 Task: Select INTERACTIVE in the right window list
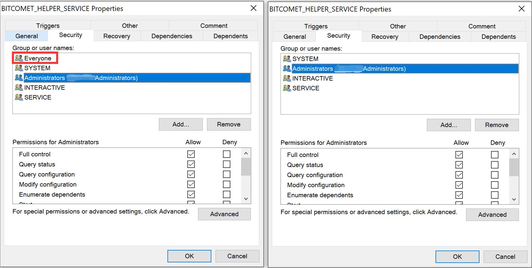tap(313, 78)
